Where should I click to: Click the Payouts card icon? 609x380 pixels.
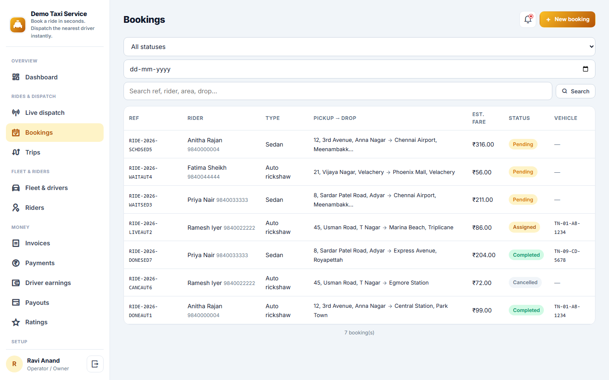pos(16,302)
